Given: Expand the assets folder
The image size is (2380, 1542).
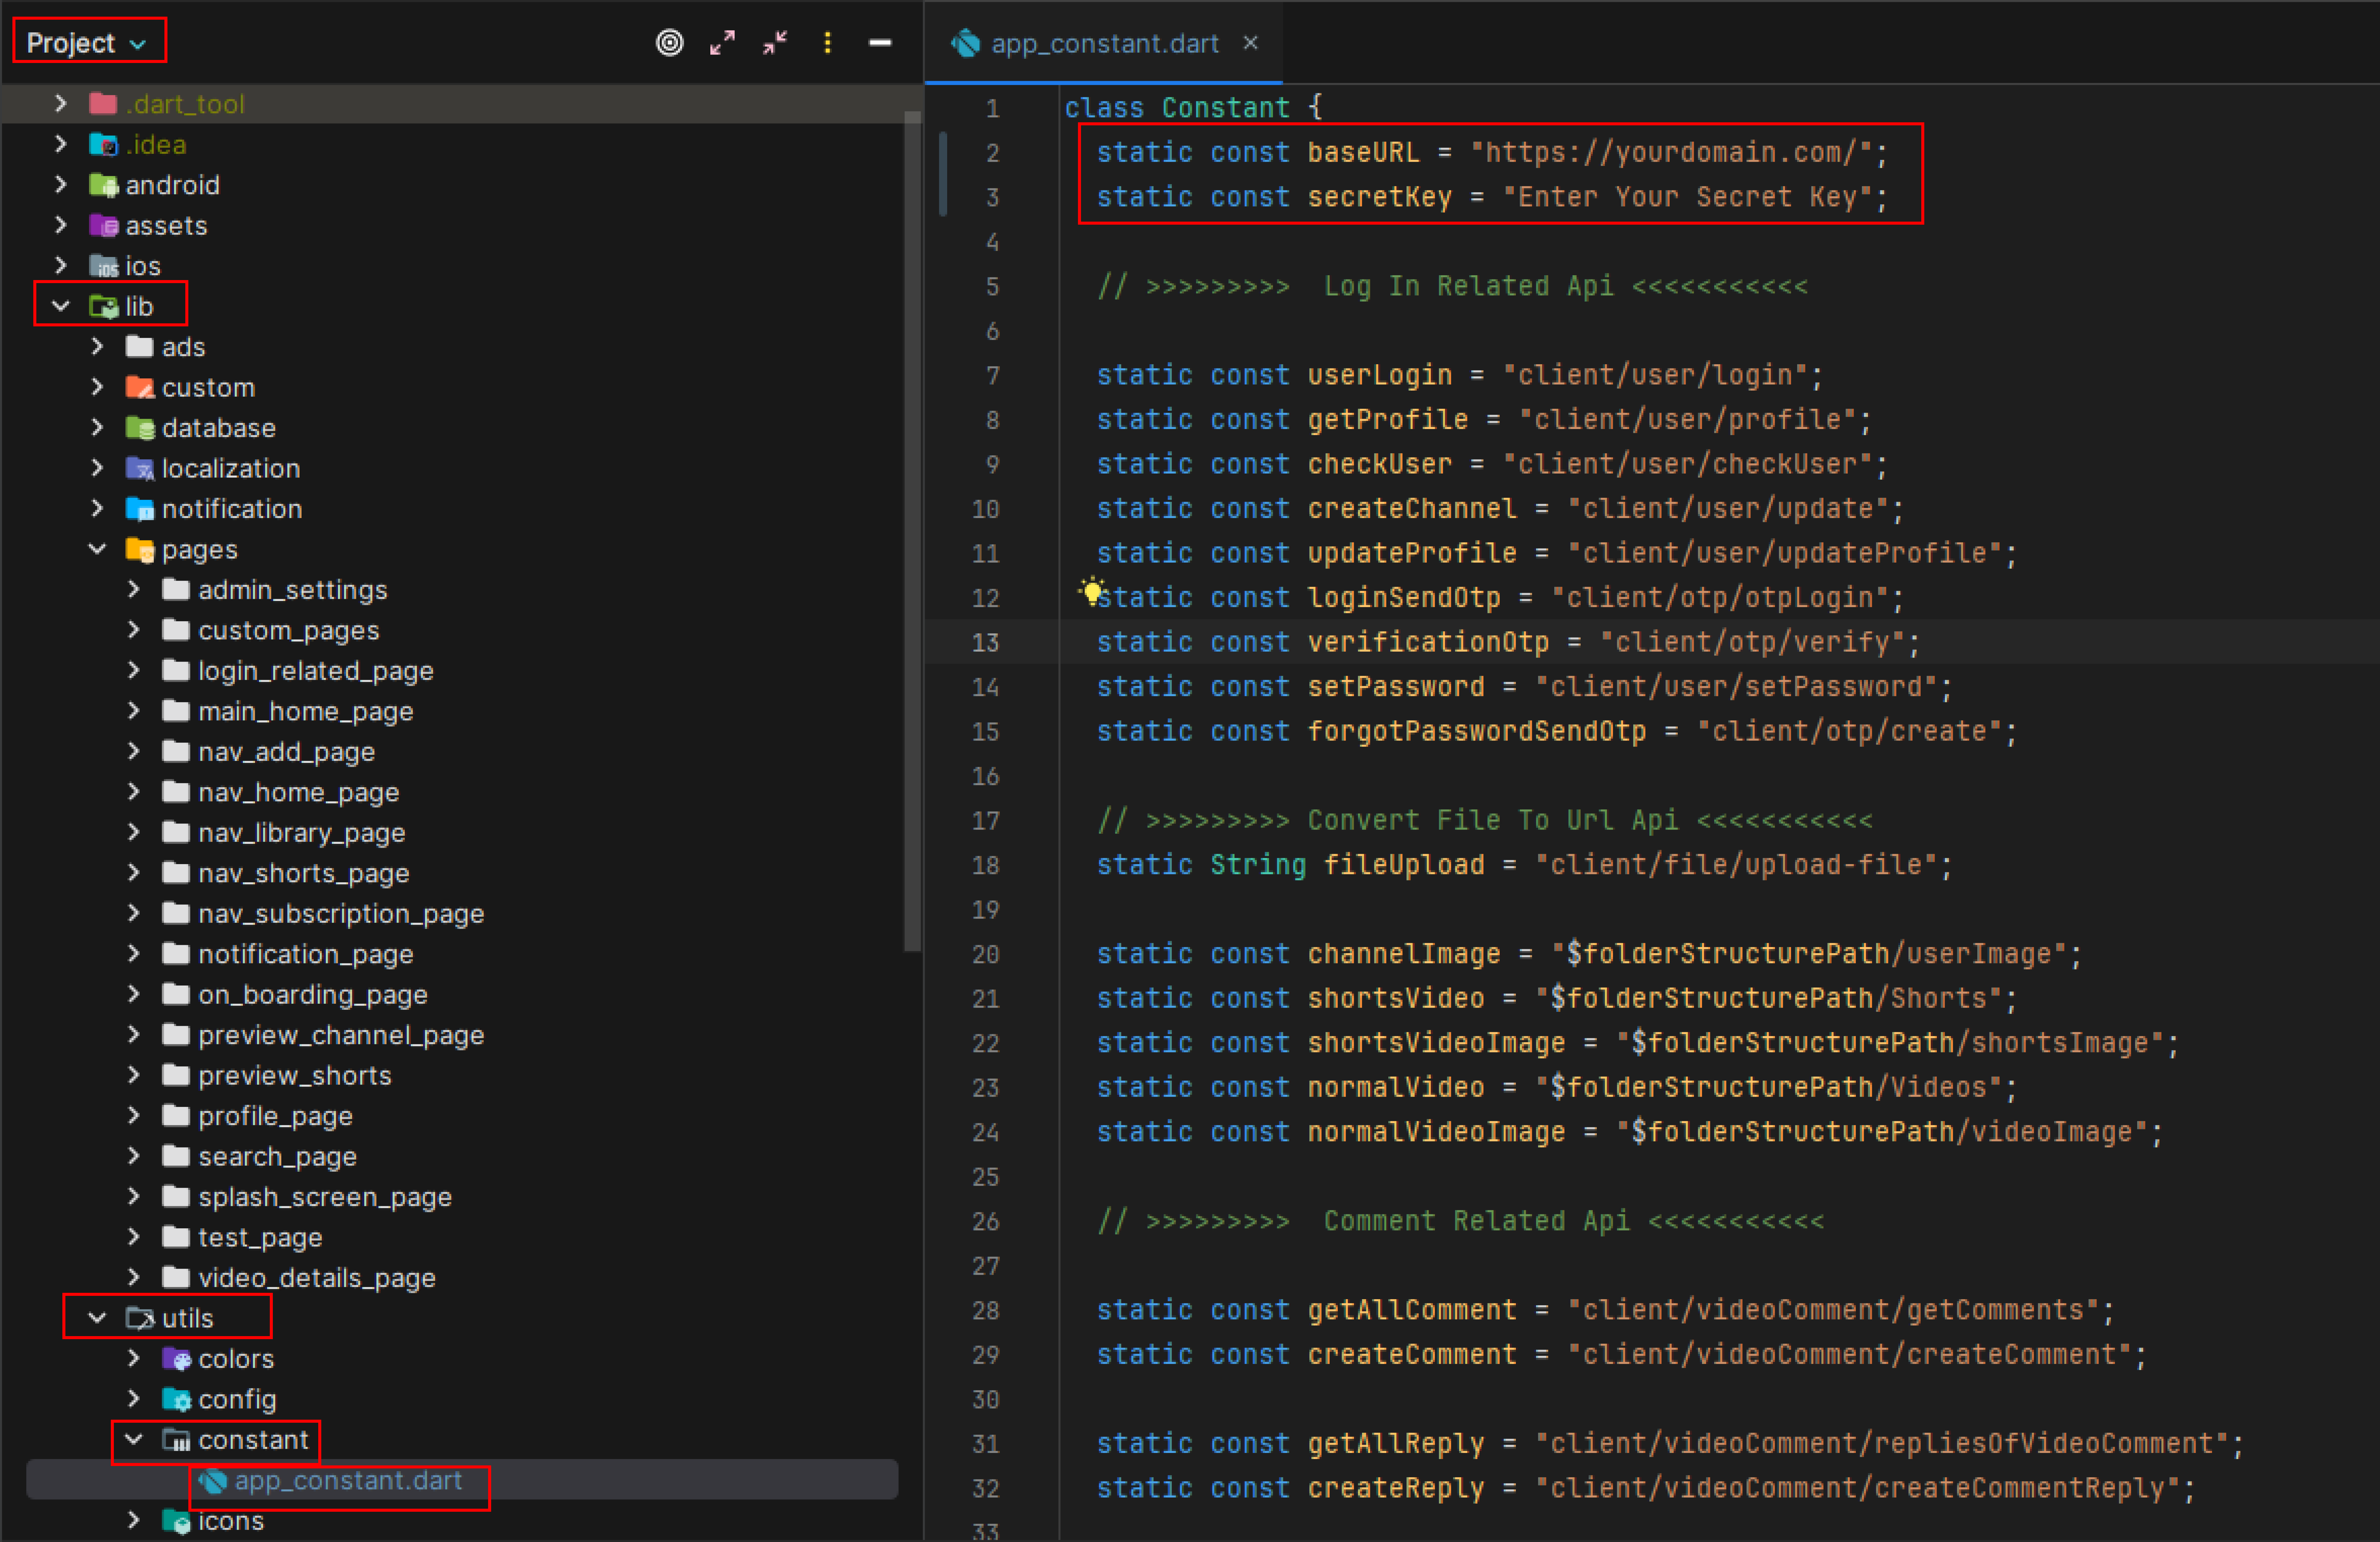Looking at the screenshot, I should [x=61, y=225].
